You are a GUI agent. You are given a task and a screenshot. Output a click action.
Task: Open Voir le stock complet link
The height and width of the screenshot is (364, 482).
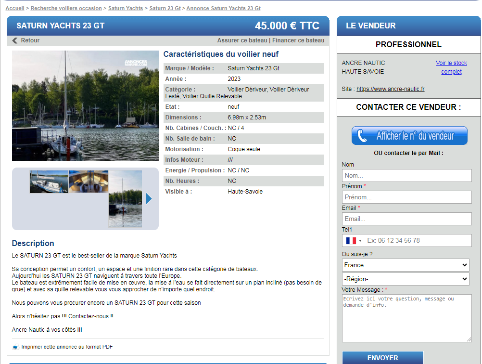click(x=451, y=67)
